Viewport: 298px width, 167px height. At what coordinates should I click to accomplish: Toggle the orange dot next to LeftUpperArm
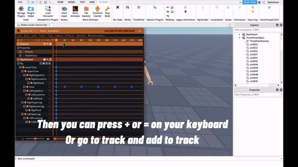[x=27, y=91]
